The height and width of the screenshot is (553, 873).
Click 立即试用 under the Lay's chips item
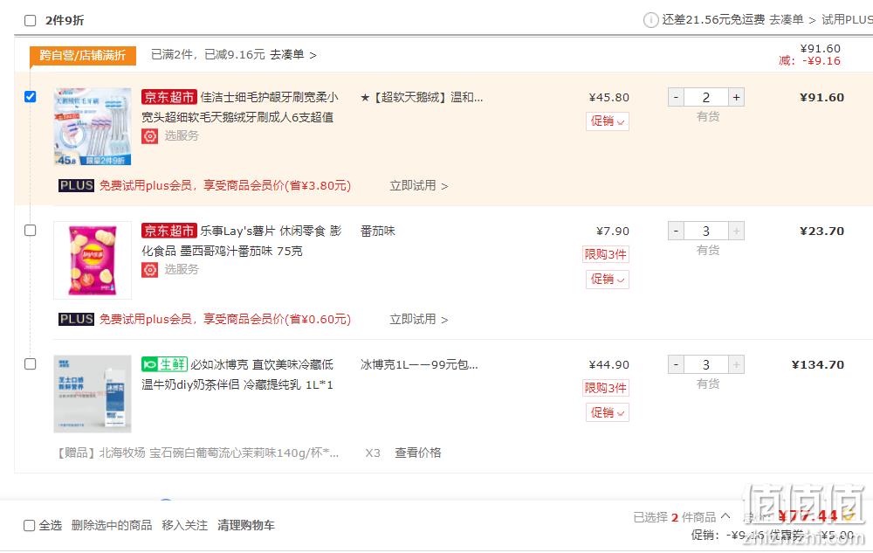[419, 319]
